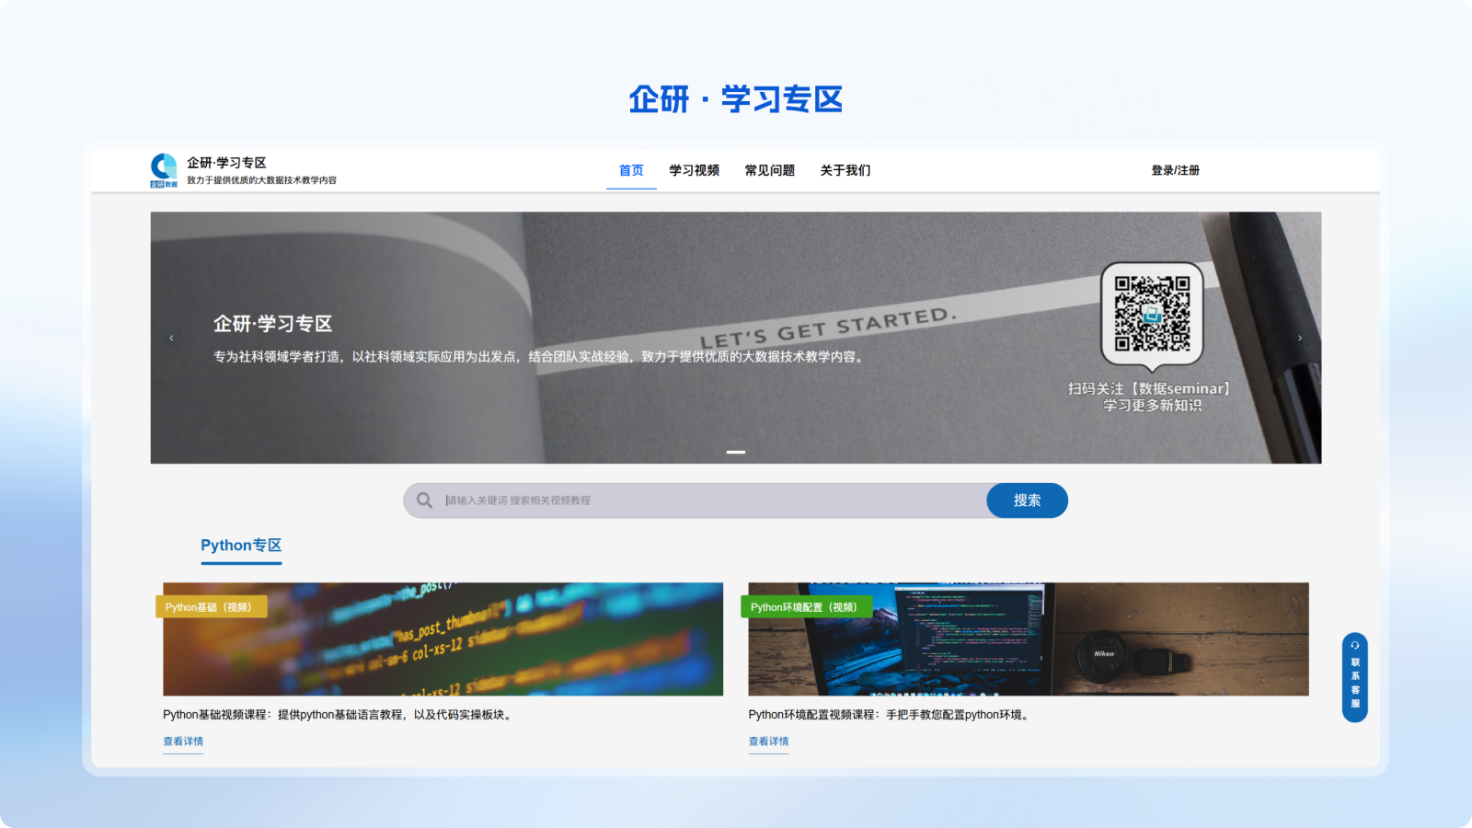Show previous banner slide with left arrow
This screenshot has width=1472, height=828.
tap(171, 338)
